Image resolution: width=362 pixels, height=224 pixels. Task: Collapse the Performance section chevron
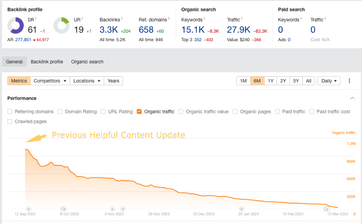tap(352, 98)
